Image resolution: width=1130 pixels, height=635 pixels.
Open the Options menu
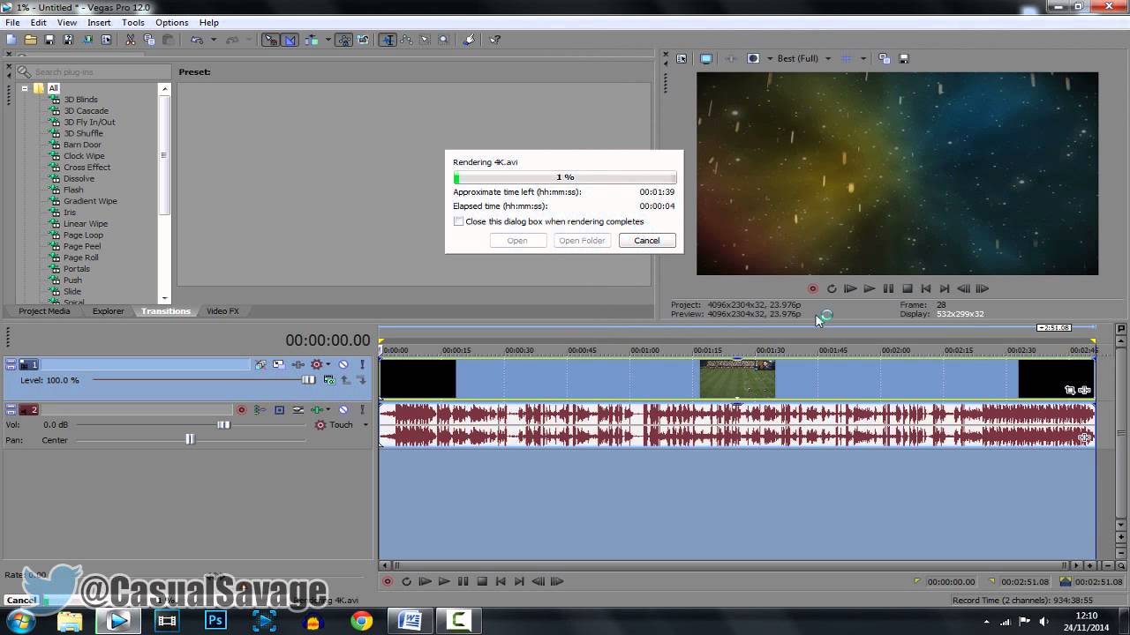(171, 22)
